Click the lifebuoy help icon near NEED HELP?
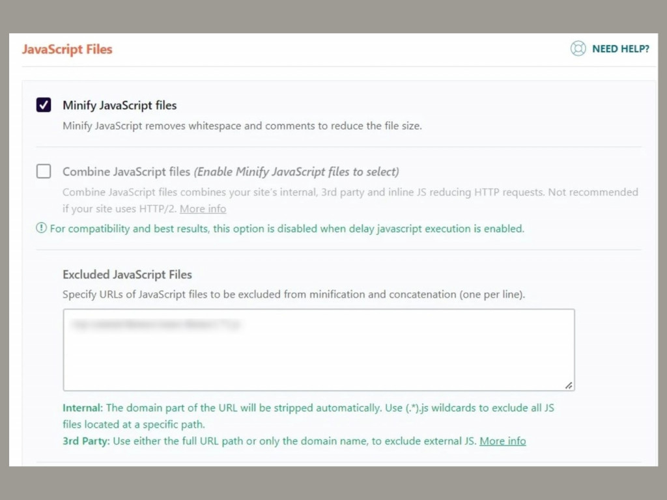The image size is (667, 500). pyautogui.click(x=578, y=48)
